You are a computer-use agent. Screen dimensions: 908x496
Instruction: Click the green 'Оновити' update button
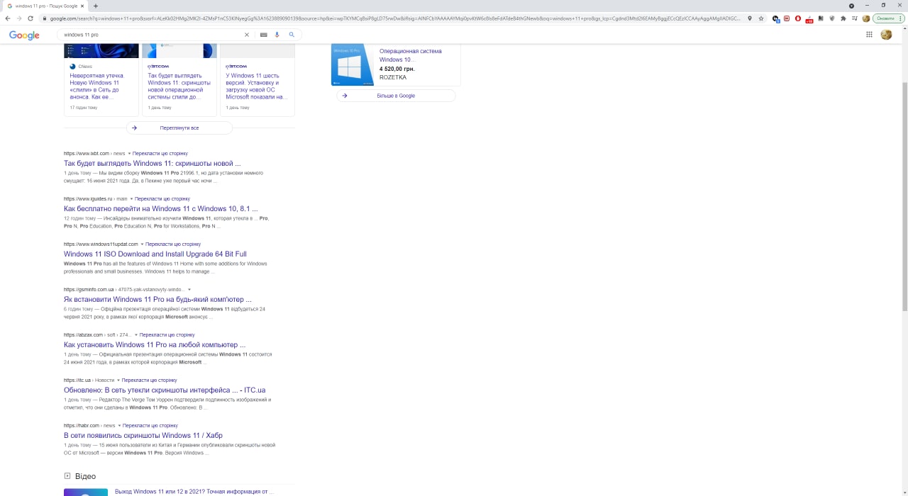pyautogui.click(x=885, y=18)
